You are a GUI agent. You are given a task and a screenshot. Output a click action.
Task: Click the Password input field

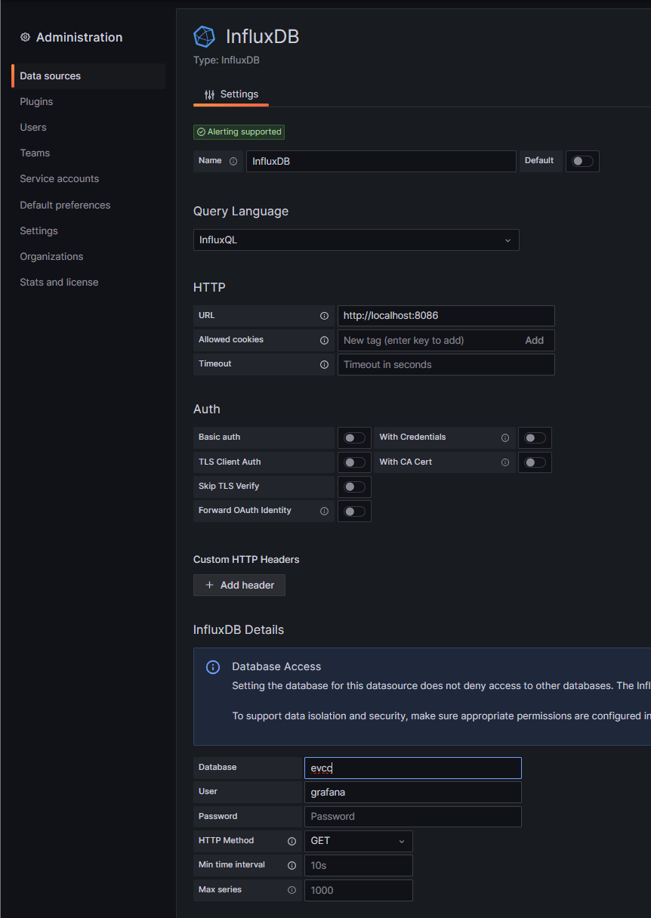click(x=413, y=816)
